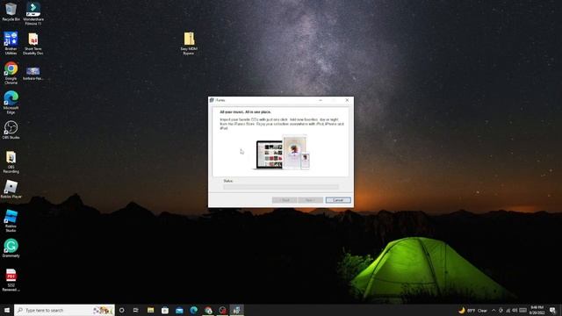Open the weather widget showing Clear
Viewport: 562px width, 316px height.
pyautogui.click(x=473, y=310)
